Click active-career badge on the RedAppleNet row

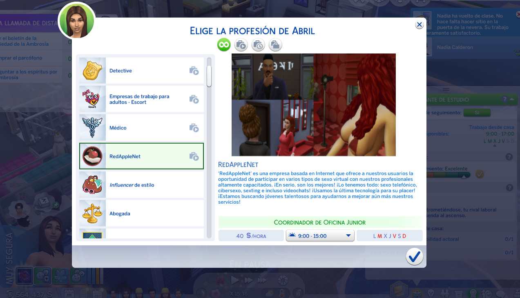tap(194, 156)
